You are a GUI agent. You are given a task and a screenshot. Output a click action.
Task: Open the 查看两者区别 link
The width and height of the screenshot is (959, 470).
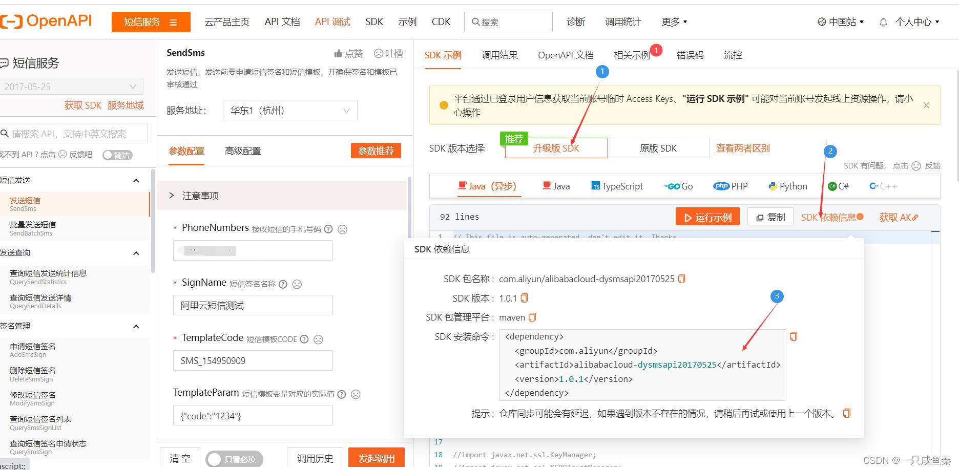point(743,148)
